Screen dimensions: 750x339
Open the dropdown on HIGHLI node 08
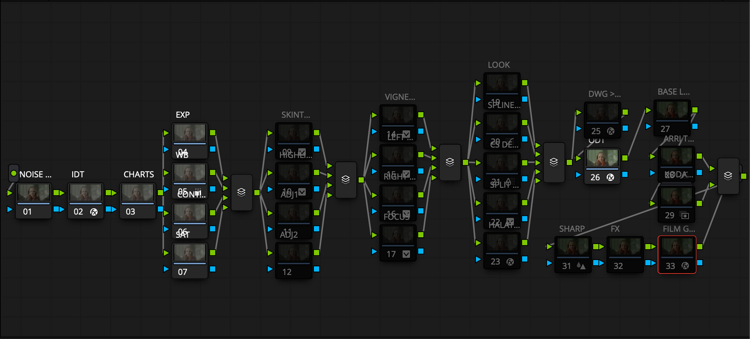point(302,152)
